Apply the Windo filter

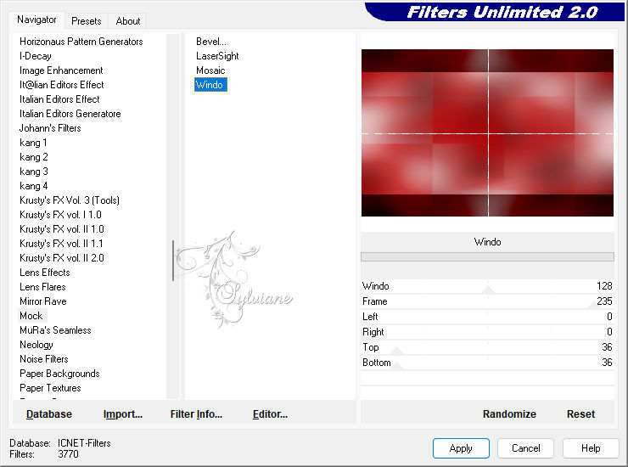coord(461,448)
